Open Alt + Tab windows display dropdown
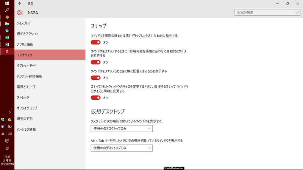Screen dimensions: 303x170 click(x=122, y=148)
